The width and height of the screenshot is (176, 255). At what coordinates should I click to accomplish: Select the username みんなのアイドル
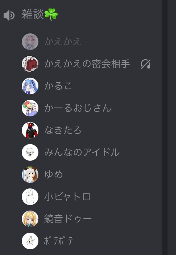point(82,152)
